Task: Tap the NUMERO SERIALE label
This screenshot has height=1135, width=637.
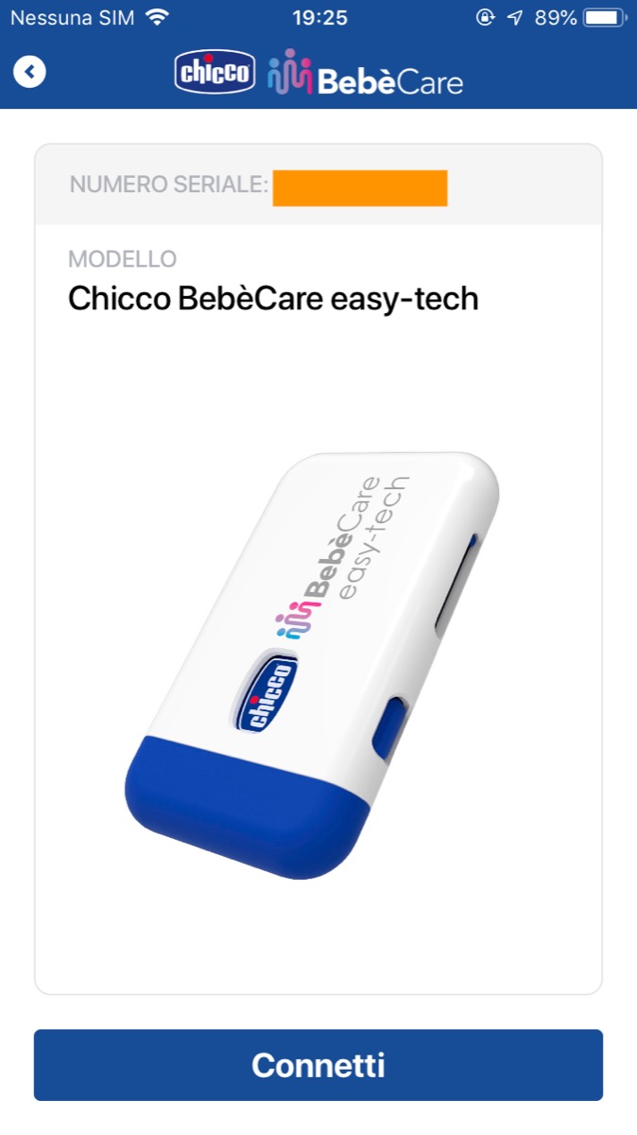Action: [169, 185]
